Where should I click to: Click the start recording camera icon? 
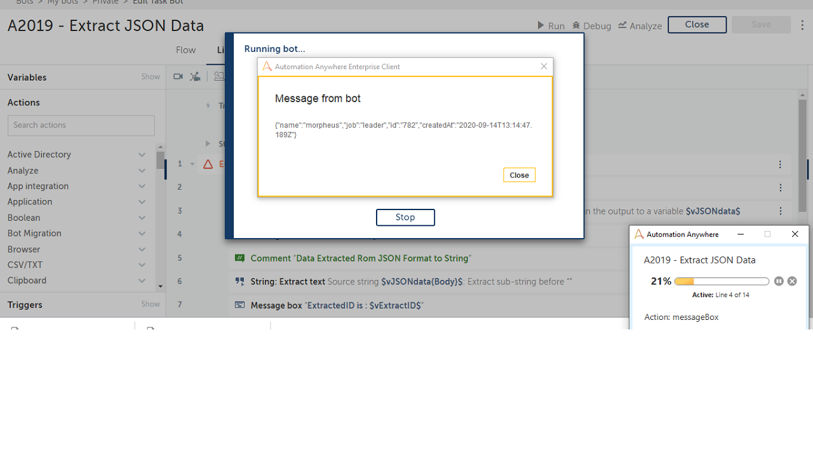[x=178, y=77]
